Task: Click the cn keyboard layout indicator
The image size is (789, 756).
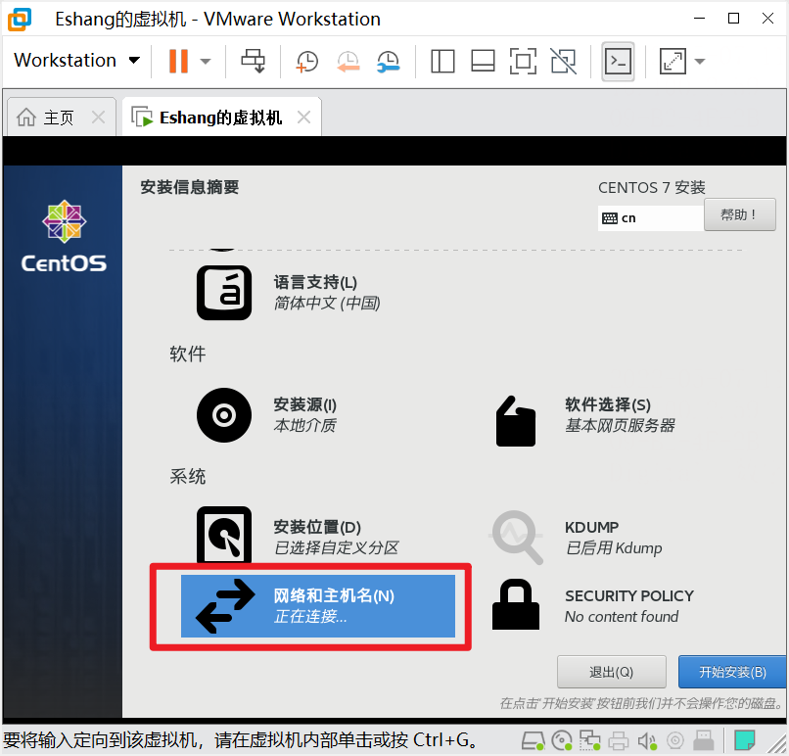Action: click(x=650, y=218)
